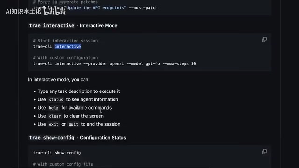This screenshot has height=168, width=299.
Task: Click the 'trae-cli show-config' command line
Action: pos(57,153)
